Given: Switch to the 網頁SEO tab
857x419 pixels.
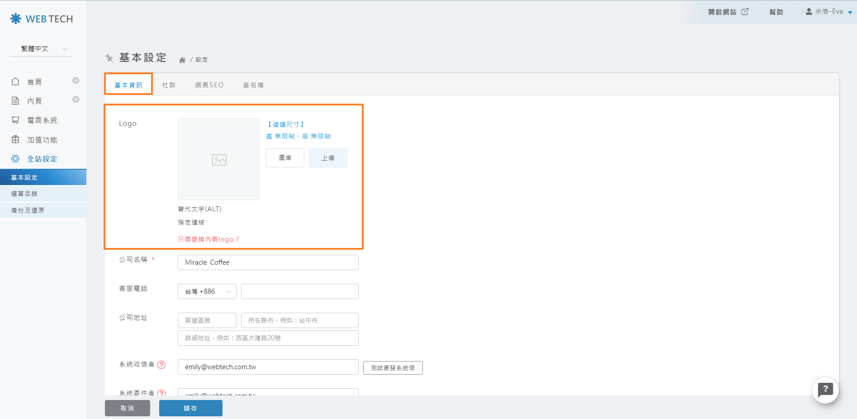Looking at the screenshot, I should (209, 85).
